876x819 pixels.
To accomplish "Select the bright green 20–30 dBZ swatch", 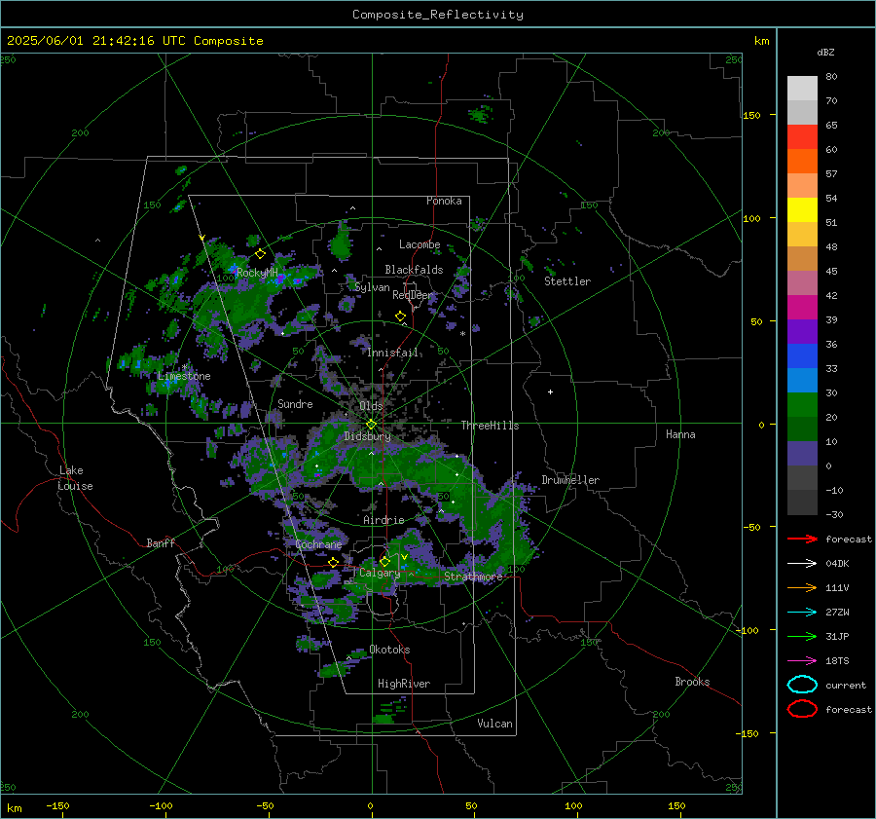I will point(802,405).
